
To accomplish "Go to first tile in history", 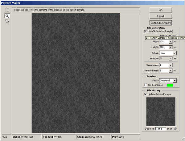I will coord(150,129).
